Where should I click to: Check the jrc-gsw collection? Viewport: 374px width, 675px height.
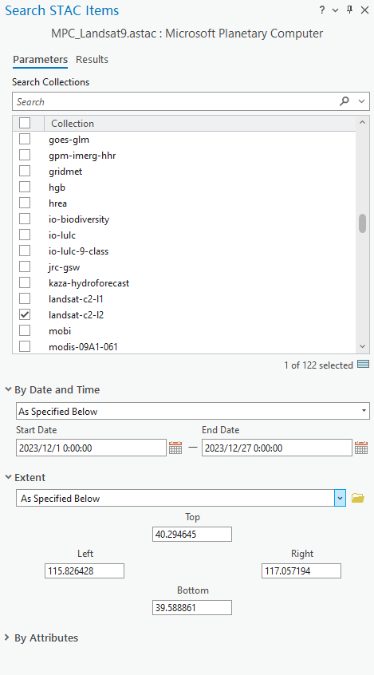point(25,267)
